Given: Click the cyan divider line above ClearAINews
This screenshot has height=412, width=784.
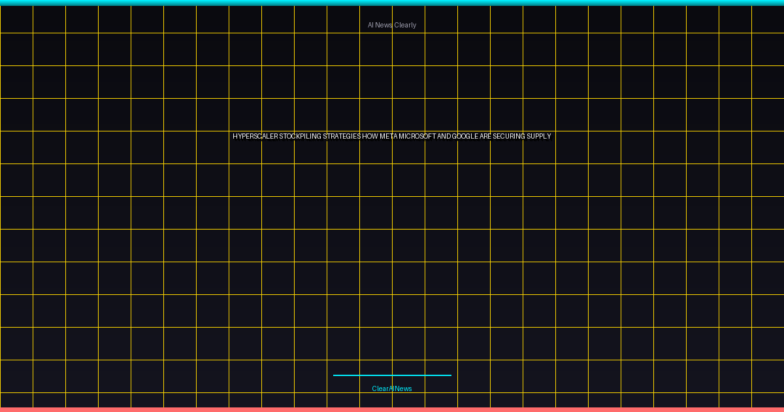Looking at the screenshot, I should click(x=392, y=375).
